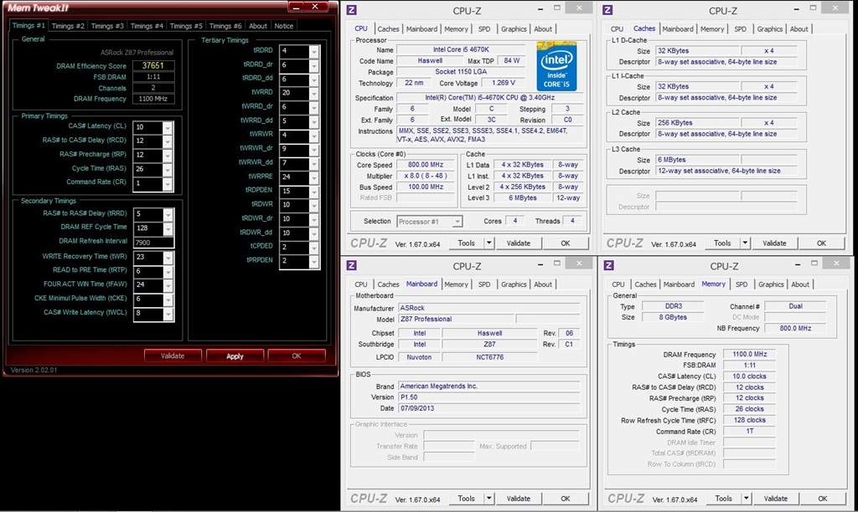
Task: Click the CPU-Z logo icon in the Caches window title bar
Action: pyautogui.click(x=607, y=10)
